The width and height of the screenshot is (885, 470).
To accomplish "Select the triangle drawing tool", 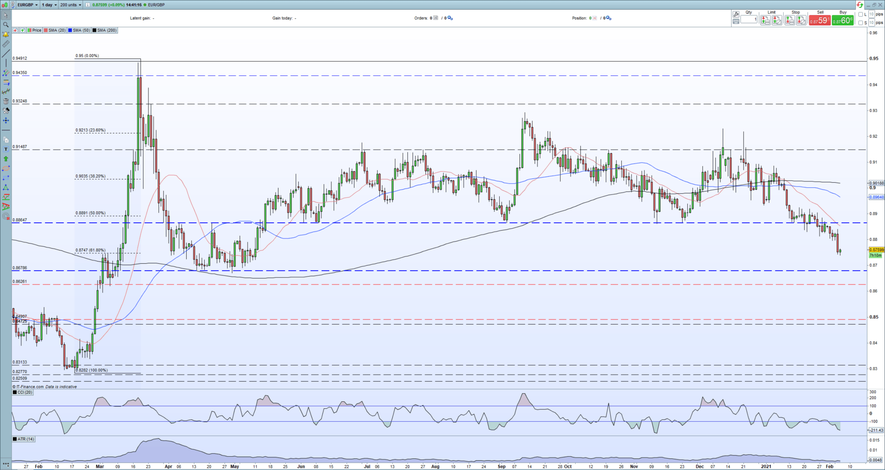I will [6, 187].
